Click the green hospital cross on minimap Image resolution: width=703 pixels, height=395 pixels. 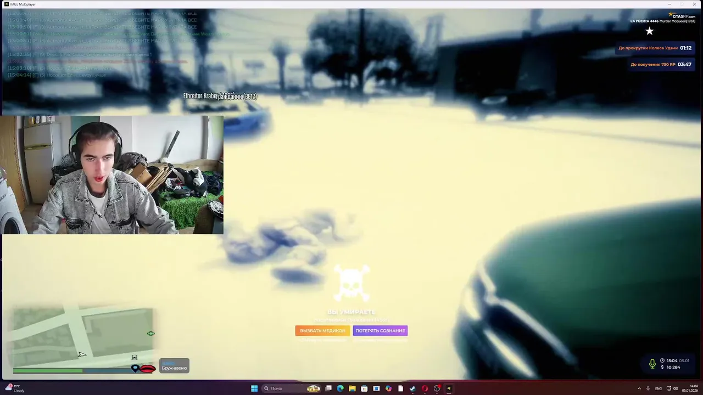click(x=150, y=333)
